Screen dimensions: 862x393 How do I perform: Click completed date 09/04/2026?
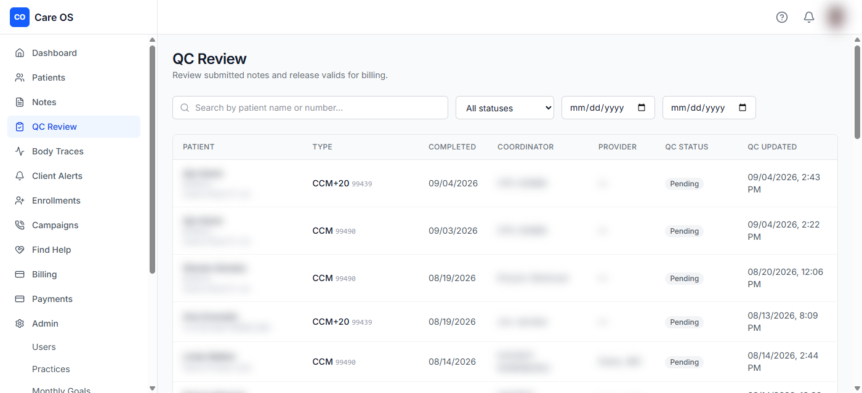tap(453, 183)
